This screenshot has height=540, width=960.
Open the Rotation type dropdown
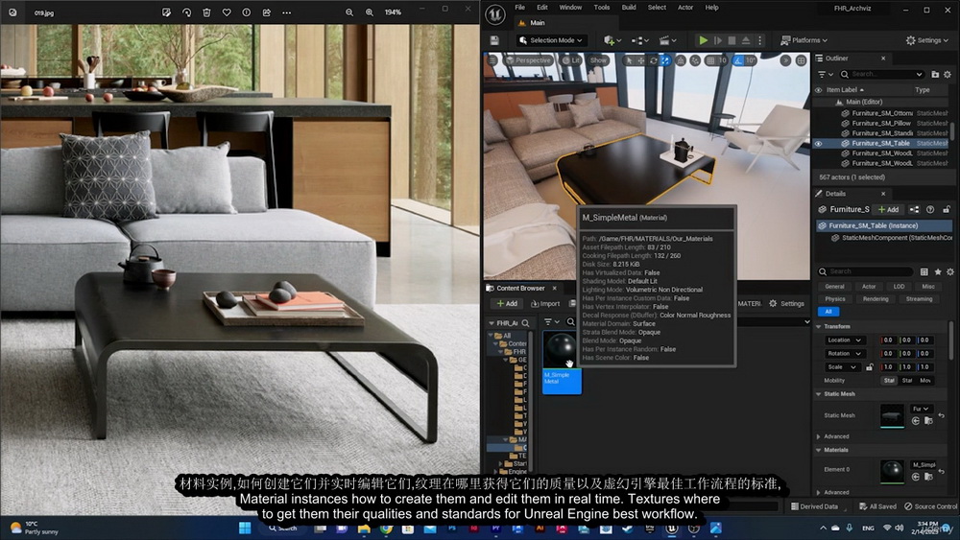[x=844, y=354]
